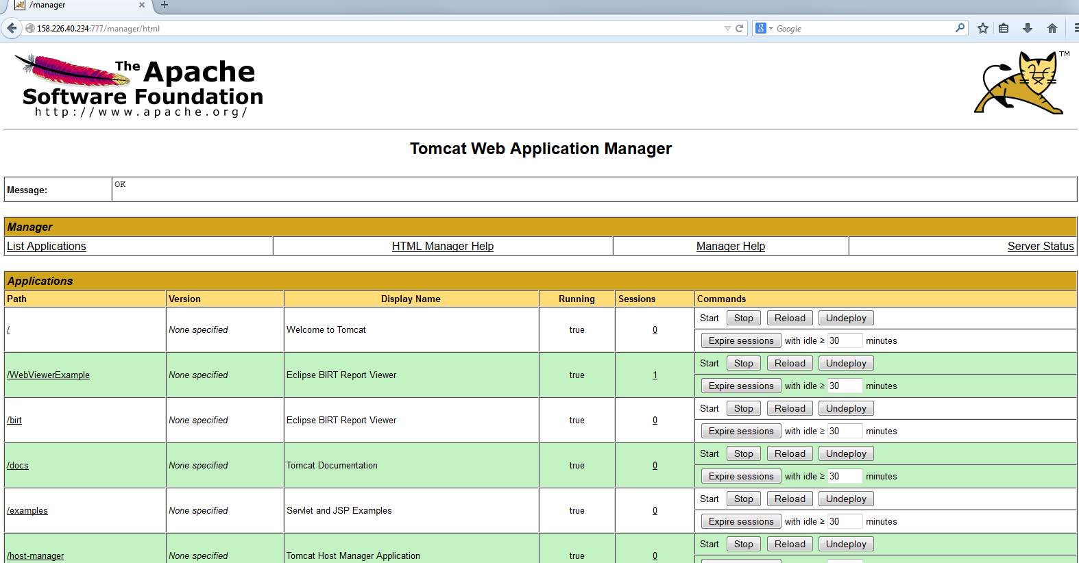Screen dimensions: 1079x563
Task: Open the /birt path link
Action: [x=14, y=420]
